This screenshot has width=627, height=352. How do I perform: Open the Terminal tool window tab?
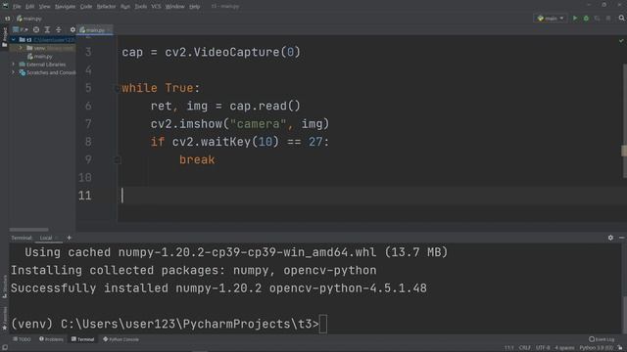point(82,339)
